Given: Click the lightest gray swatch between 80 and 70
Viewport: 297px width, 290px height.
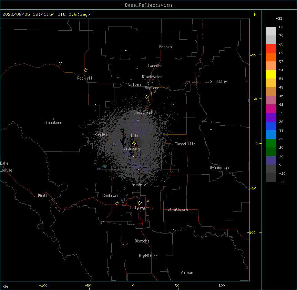Looking at the screenshot, I should point(271,31).
